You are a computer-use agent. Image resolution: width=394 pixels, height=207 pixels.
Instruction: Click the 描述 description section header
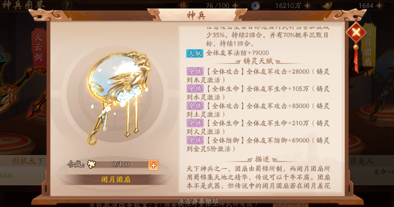262,159
